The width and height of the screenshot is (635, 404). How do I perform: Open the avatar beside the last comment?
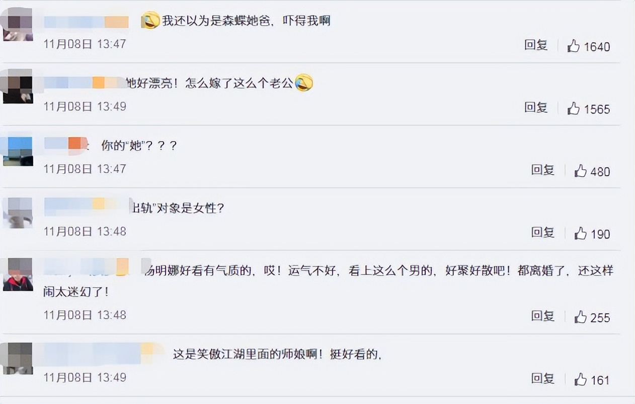pyautogui.click(x=18, y=358)
